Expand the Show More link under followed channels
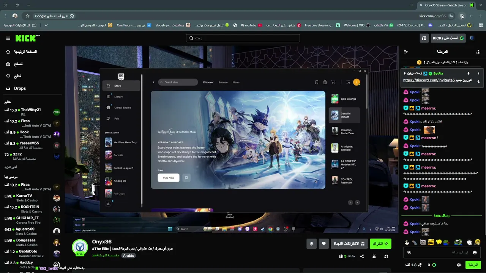This screenshot has height=273, width=486. [x=11, y=167]
